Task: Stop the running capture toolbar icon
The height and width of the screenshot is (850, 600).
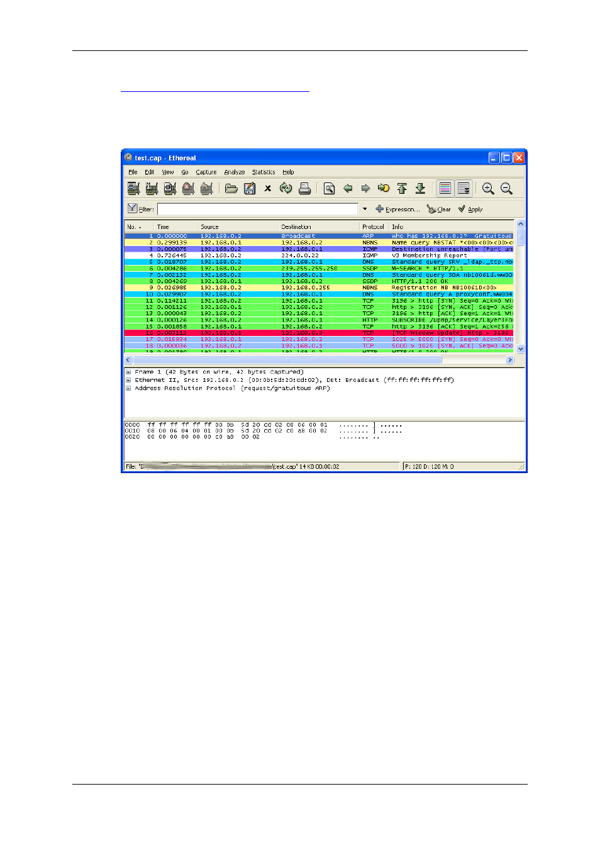Action: coord(188,188)
